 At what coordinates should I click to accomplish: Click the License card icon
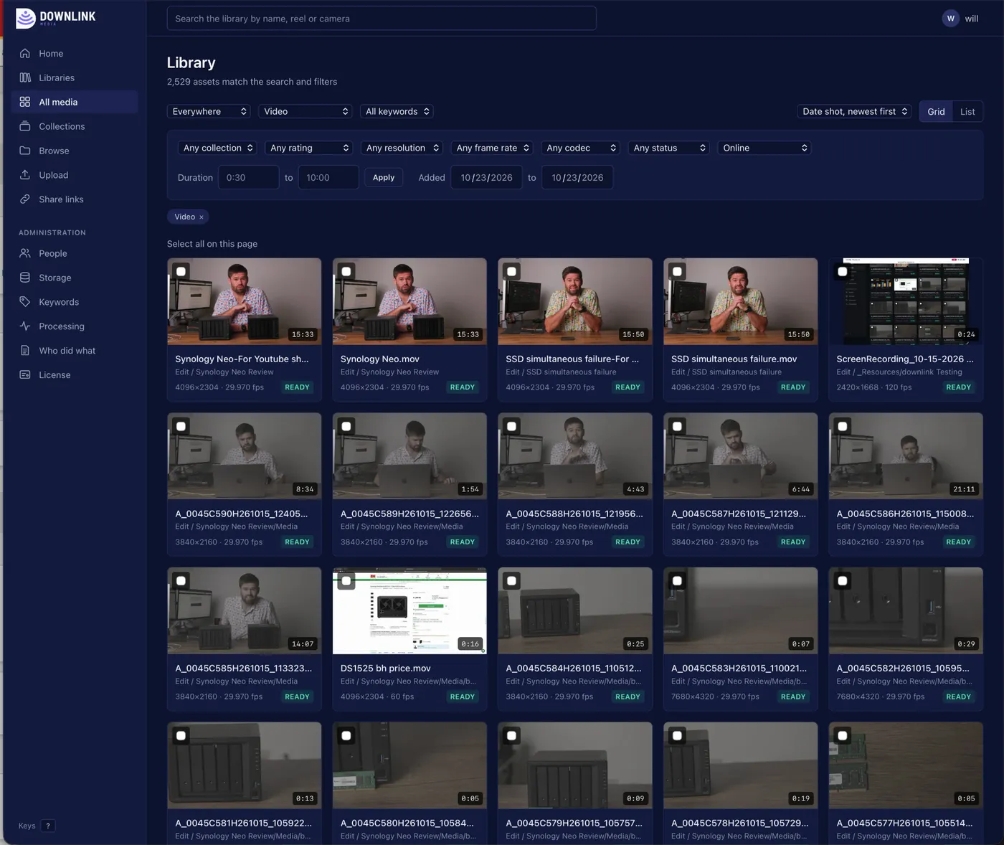point(25,375)
